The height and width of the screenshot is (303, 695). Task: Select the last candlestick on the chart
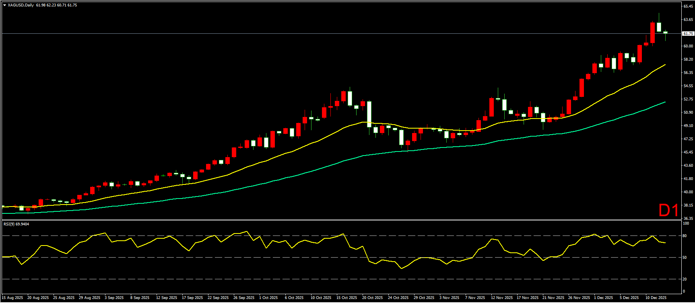(665, 33)
